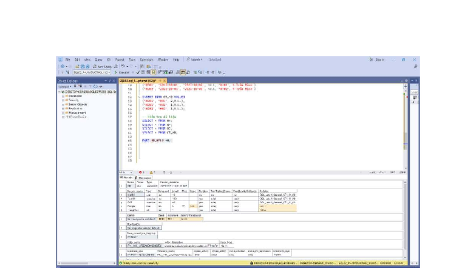Viewport: 476px width, 268px height.
Task: Open the View menu
Action: coord(87,60)
